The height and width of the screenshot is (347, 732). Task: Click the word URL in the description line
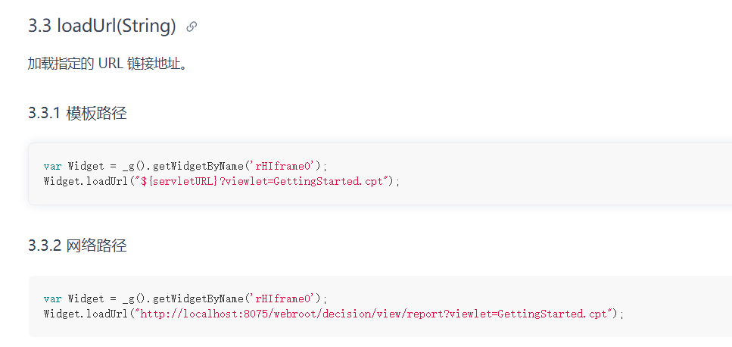click(x=111, y=64)
